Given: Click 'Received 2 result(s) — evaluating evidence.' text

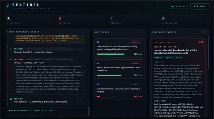Looking at the screenshot, I should click(x=33, y=52).
